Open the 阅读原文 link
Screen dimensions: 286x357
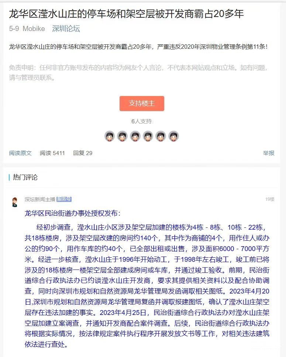coord(20,153)
